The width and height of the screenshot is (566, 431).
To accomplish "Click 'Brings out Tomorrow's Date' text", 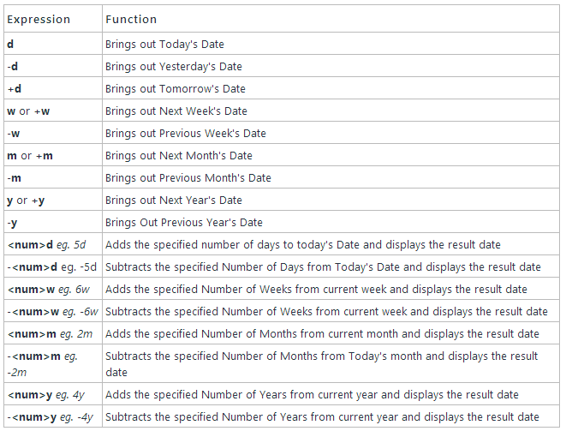I will [176, 89].
